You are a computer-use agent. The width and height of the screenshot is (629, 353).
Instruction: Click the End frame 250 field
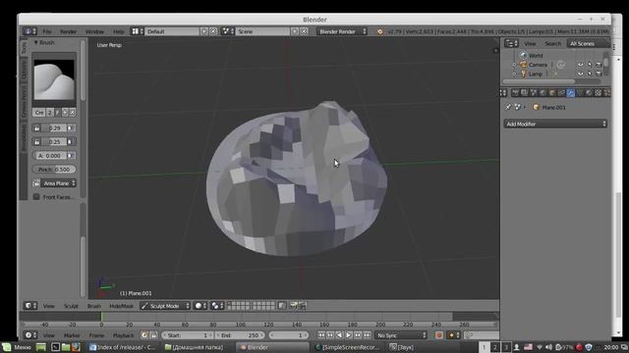240,335
